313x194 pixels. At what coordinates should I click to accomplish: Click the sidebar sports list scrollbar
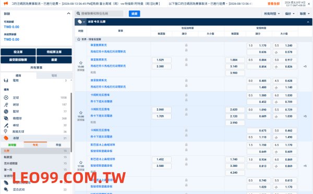coord(71,123)
